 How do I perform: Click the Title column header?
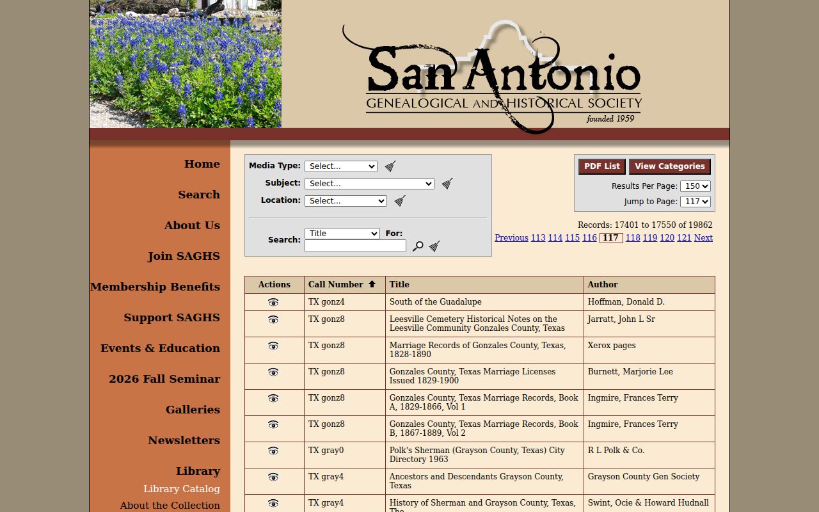[399, 285]
